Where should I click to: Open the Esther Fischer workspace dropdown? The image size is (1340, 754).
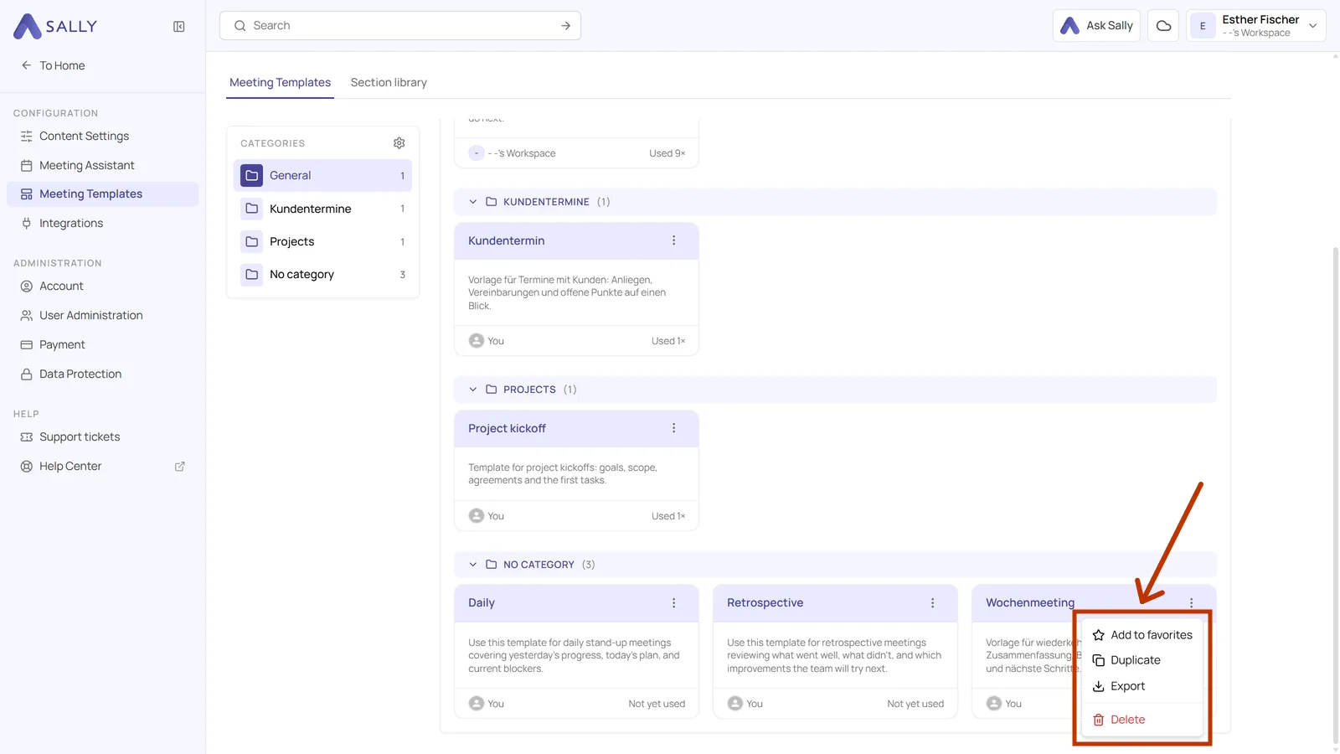1255,26
